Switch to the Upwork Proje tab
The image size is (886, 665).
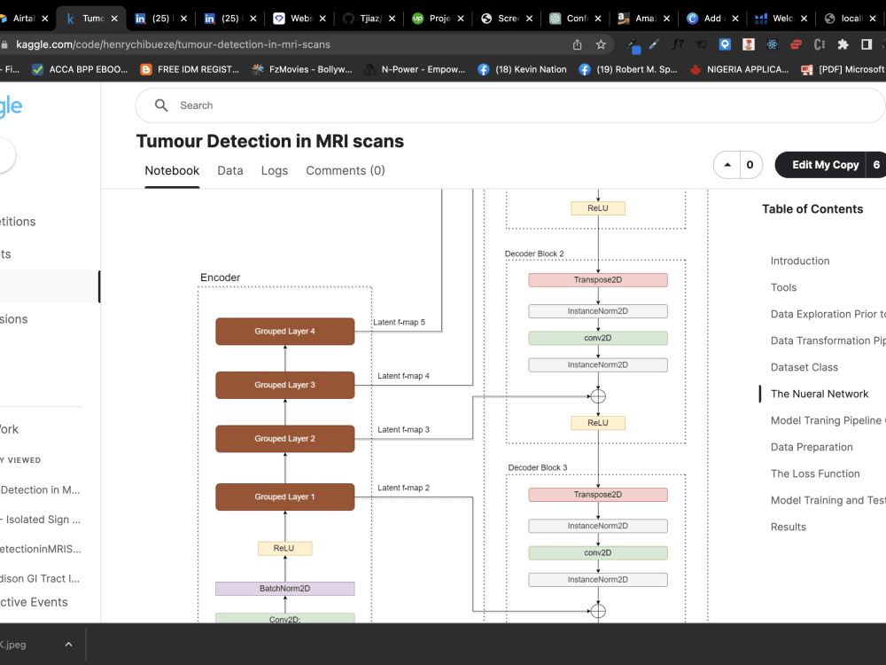(x=439, y=19)
